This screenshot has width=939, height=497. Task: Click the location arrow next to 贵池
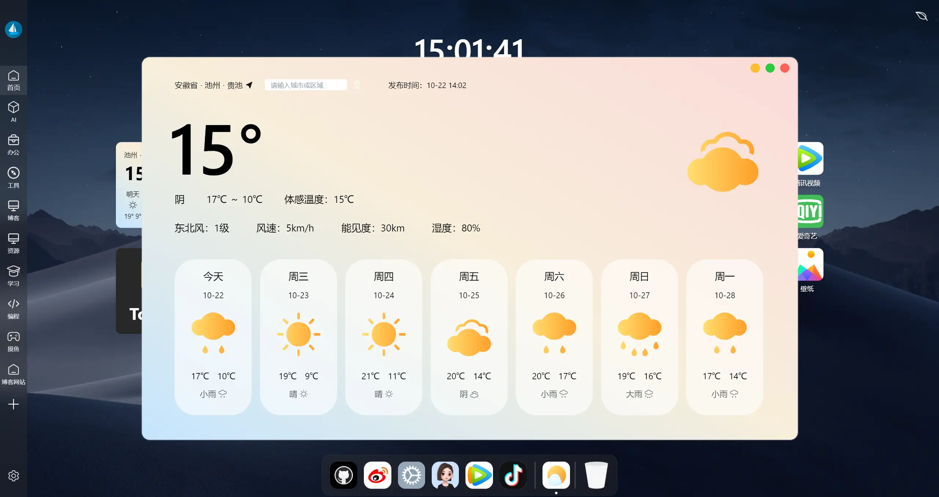click(x=249, y=85)
